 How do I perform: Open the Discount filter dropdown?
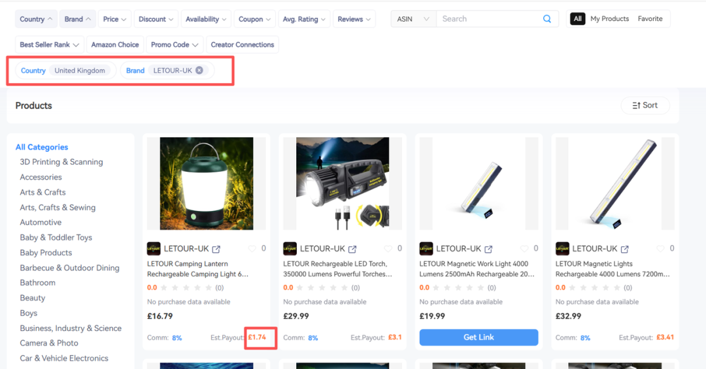(x=156, y=19)
